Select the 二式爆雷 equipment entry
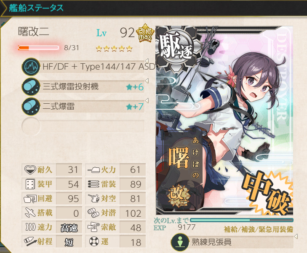This screenshot has height=253, width=307. (x=83, y=107)
